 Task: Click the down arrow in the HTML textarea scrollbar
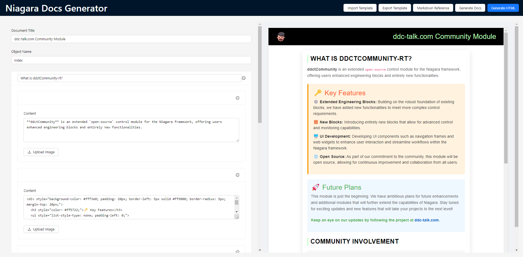pyautogui.click(x=237, y=212)
